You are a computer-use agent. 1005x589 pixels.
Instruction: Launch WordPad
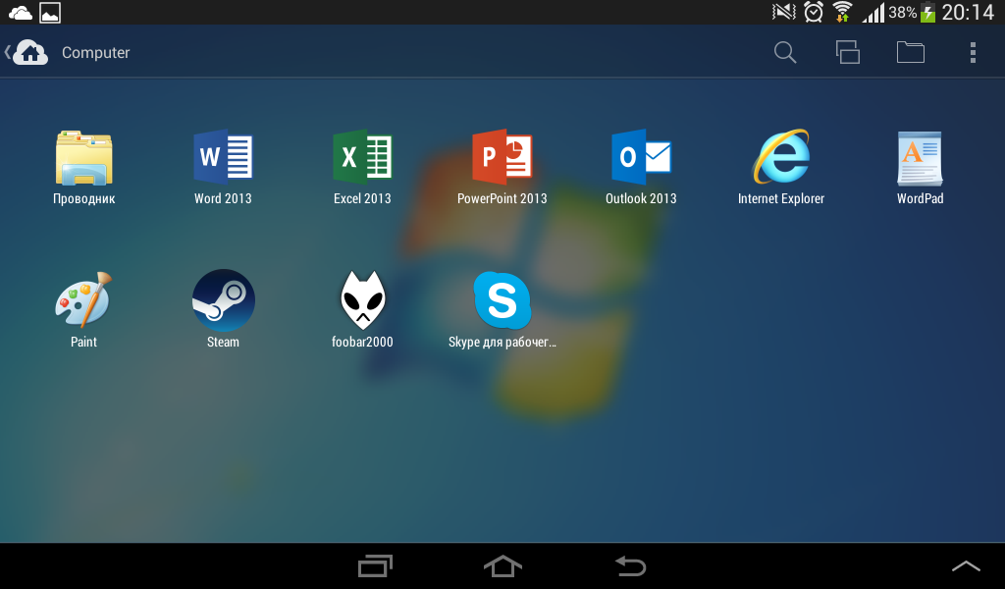[x=920, y=158]
